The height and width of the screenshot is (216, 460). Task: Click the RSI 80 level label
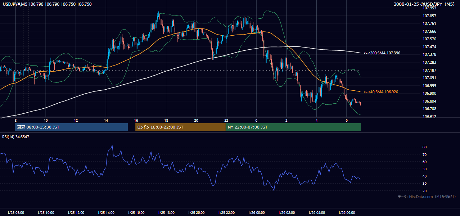point(424,147)
